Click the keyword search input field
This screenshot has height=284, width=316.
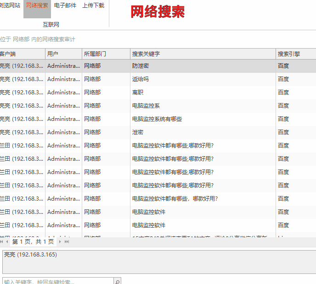(57, 281)
